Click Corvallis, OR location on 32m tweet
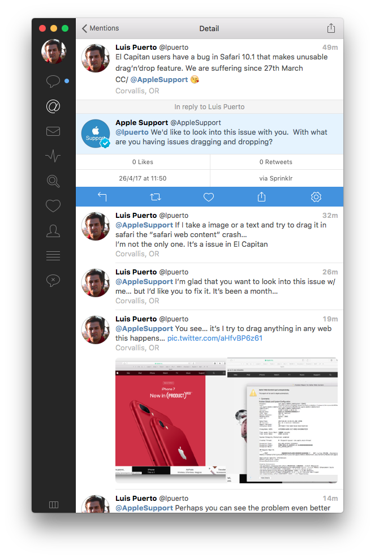375x558 pixels. tap(137, 254)
